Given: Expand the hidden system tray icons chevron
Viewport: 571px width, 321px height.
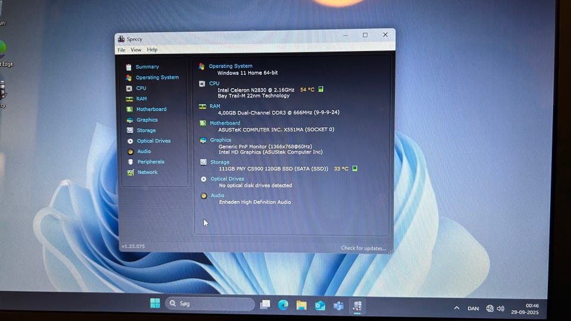Looking at the screenshot, I should [x=456, y=308].
